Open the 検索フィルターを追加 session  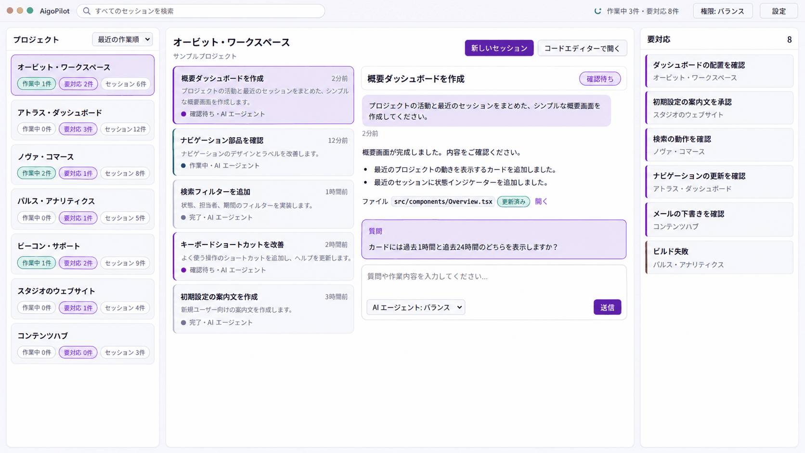click(x=263, y=204)
